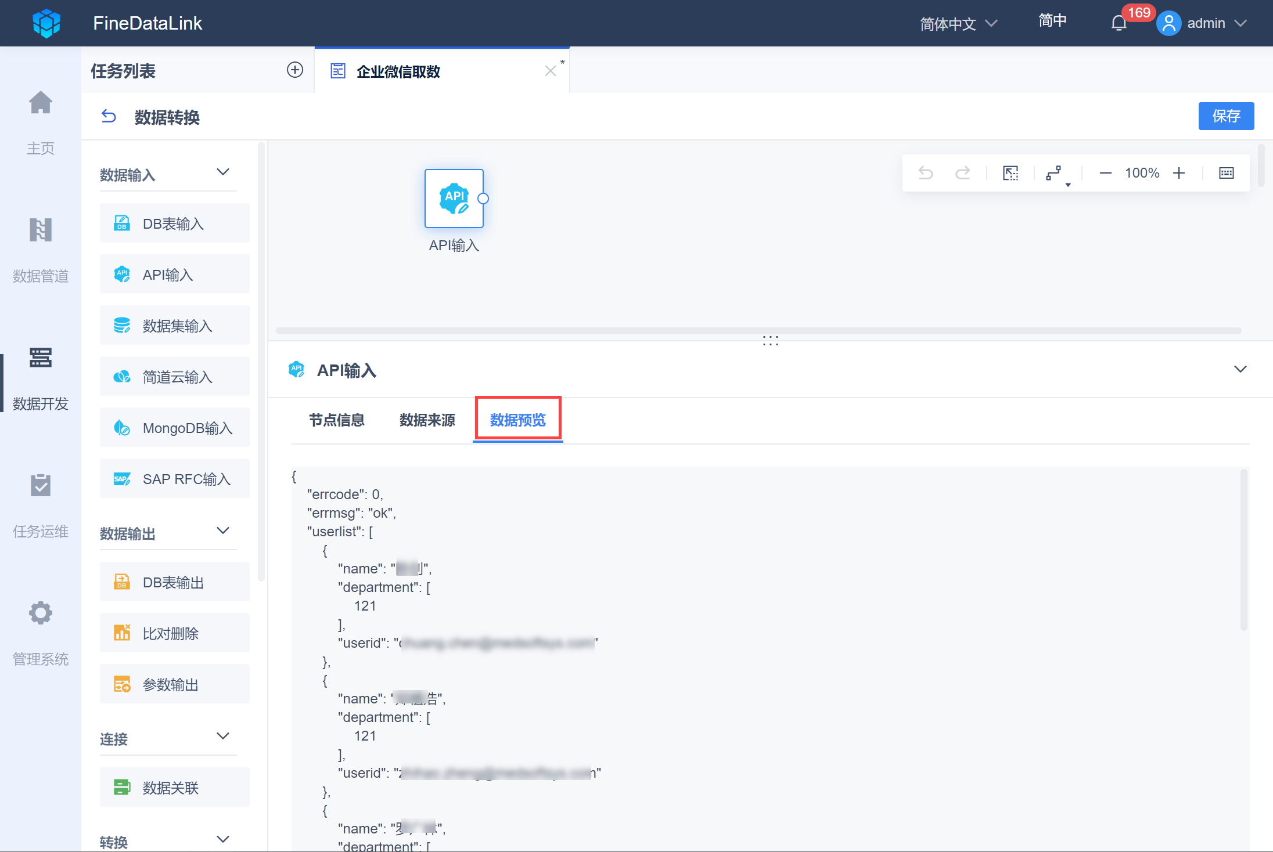Collapse the API输入 configuration panel
1273x852 pixels.
tap(1240, 370)
